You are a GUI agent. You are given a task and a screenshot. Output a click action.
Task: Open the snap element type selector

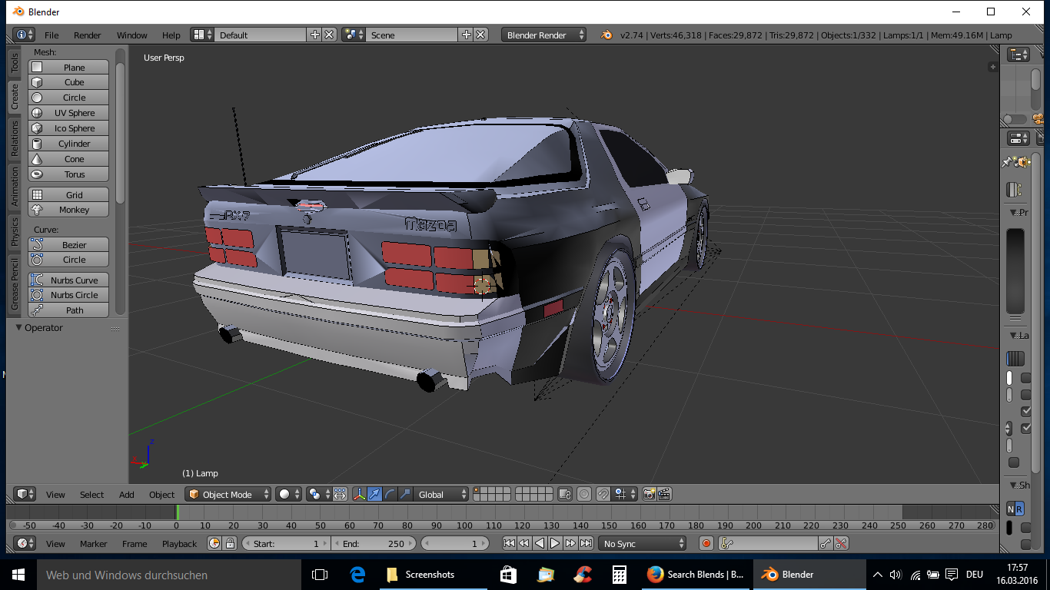pos(624,495)
